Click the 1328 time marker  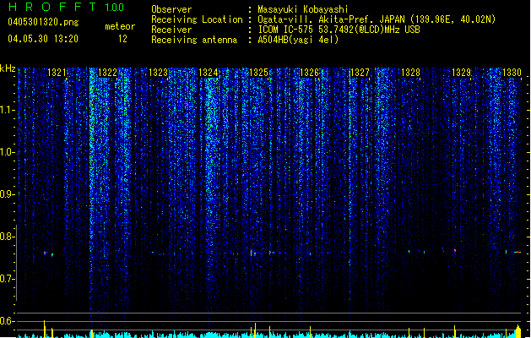[410, 73]
